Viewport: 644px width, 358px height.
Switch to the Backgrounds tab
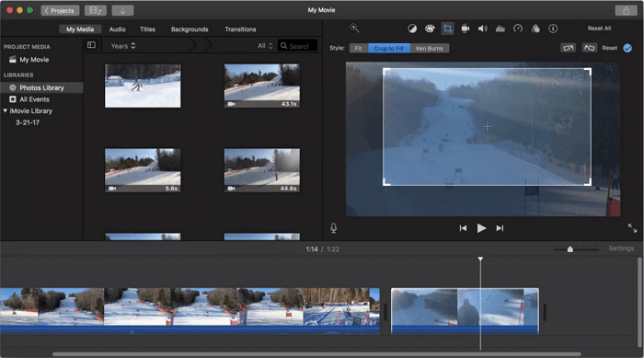(190, 29)
